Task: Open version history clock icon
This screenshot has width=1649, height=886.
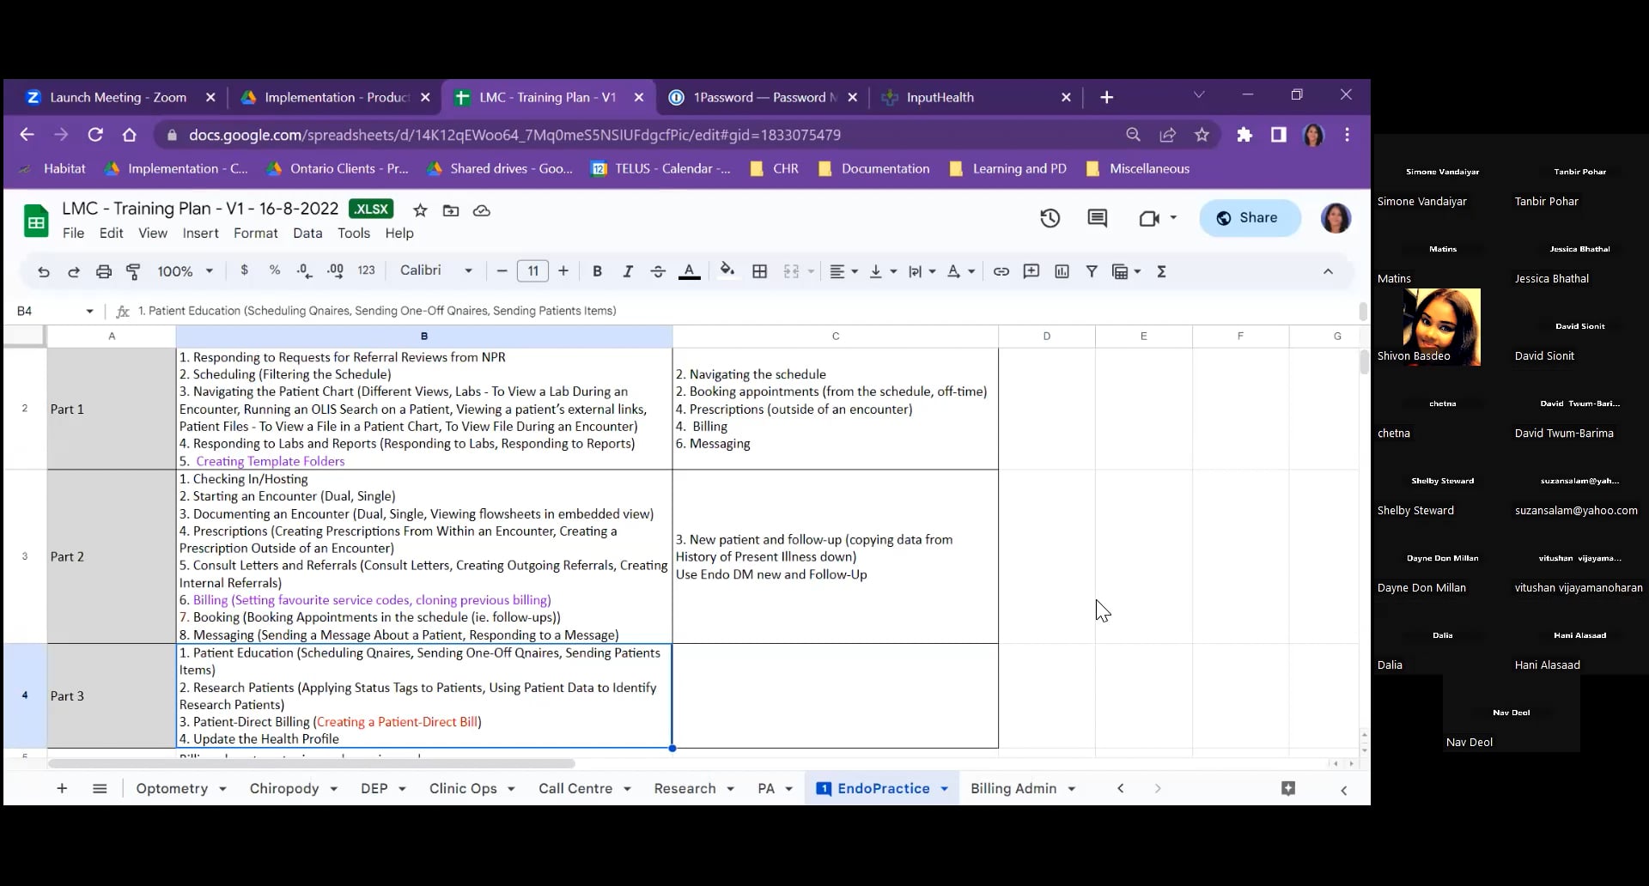Action: pos(1050,218)
